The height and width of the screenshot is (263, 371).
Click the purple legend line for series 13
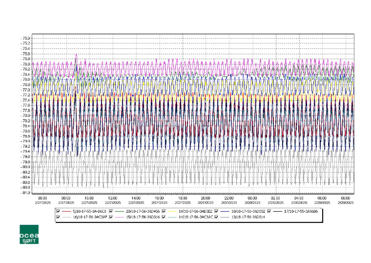(x=225, y=217)
